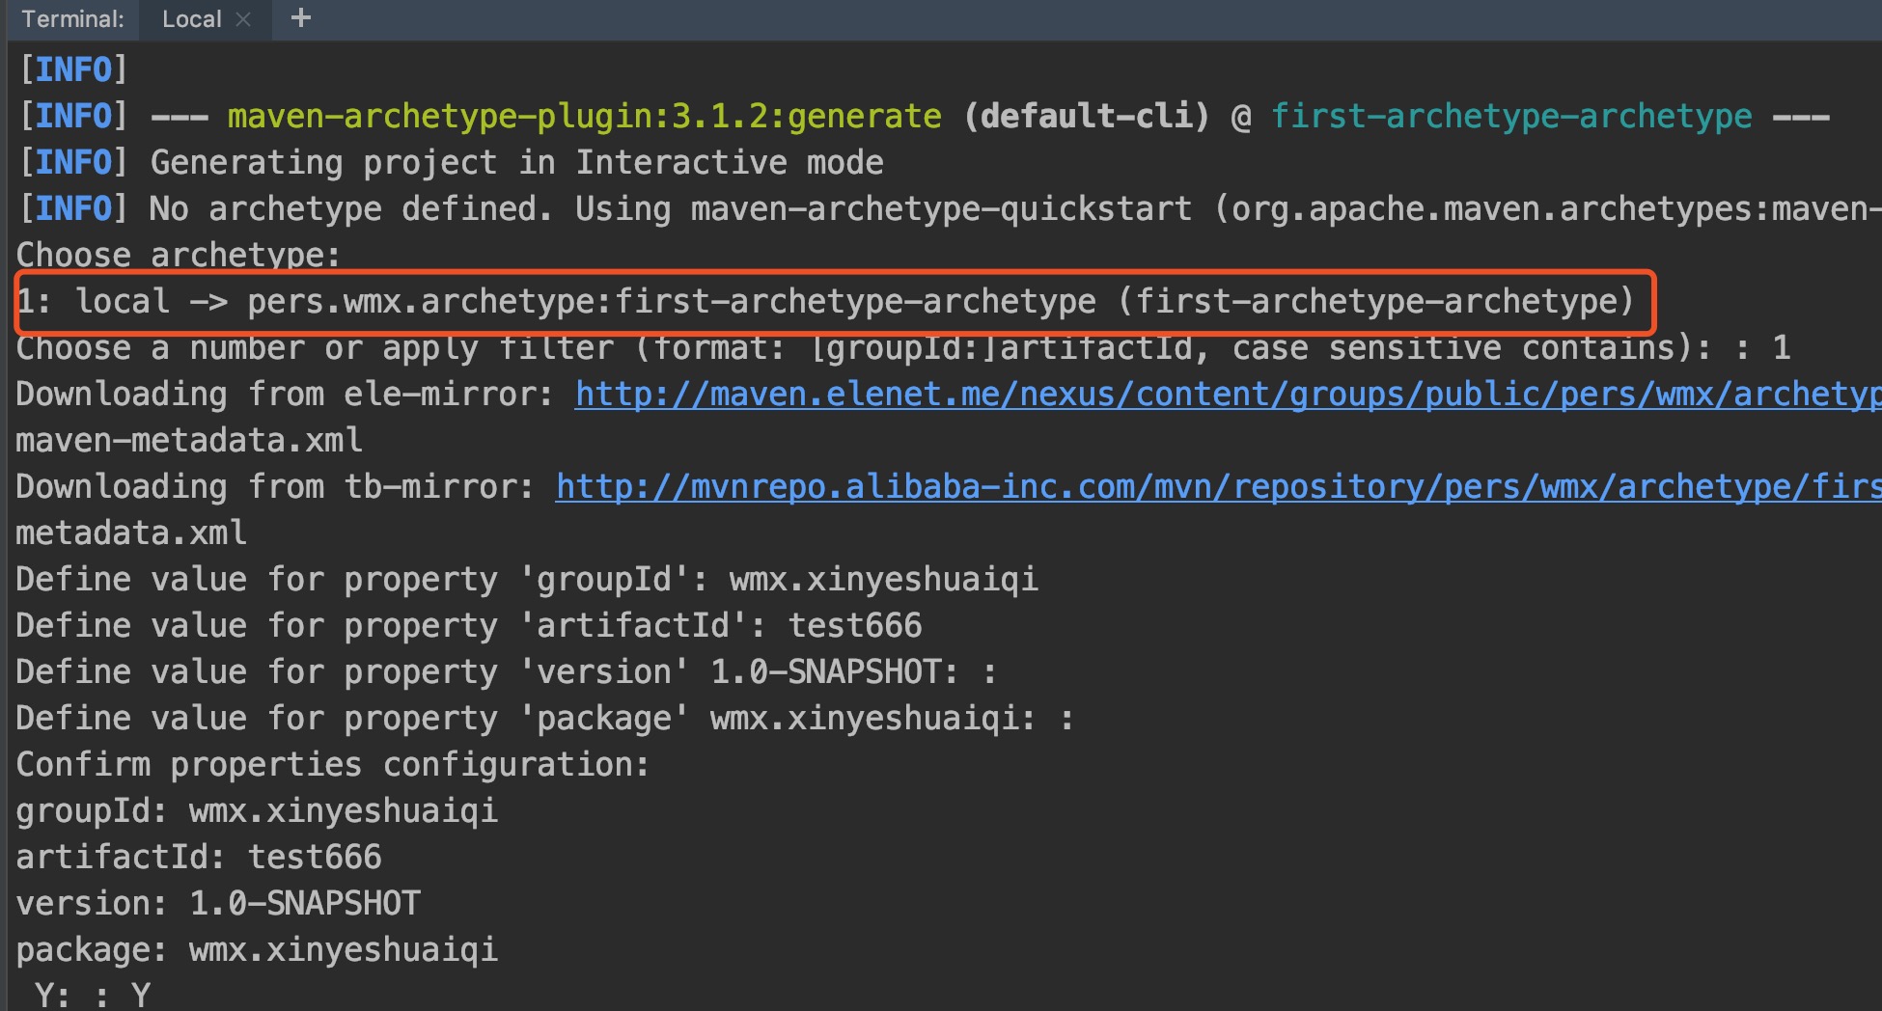1882x1011 pixels.
Task: Click the version 1.0-SNAPSHOT property prompt line
Action: coord(505,671)
